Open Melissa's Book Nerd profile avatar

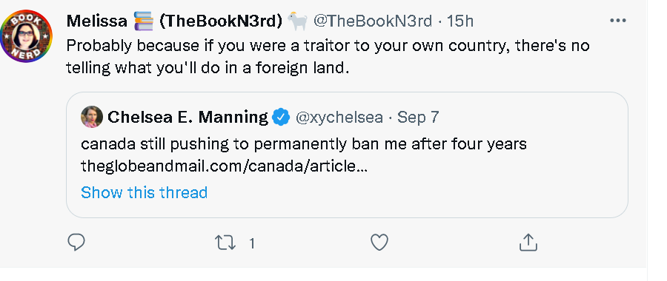point(26,36)
